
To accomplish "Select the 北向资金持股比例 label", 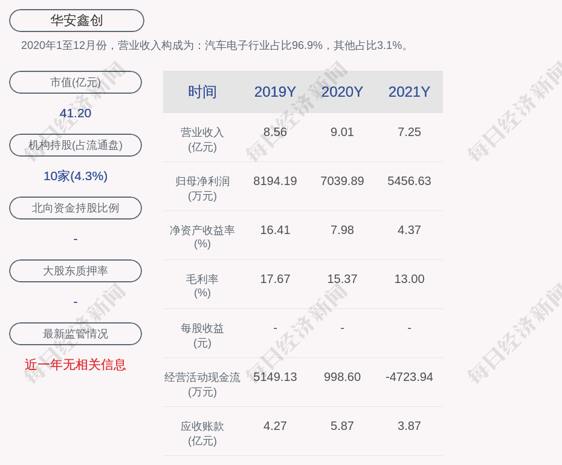I will 76,208.
